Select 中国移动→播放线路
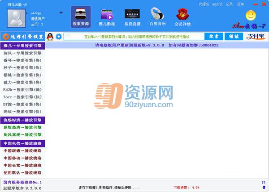Image resolution: width=269 pixels, height=192 pixels. point(23,158)
